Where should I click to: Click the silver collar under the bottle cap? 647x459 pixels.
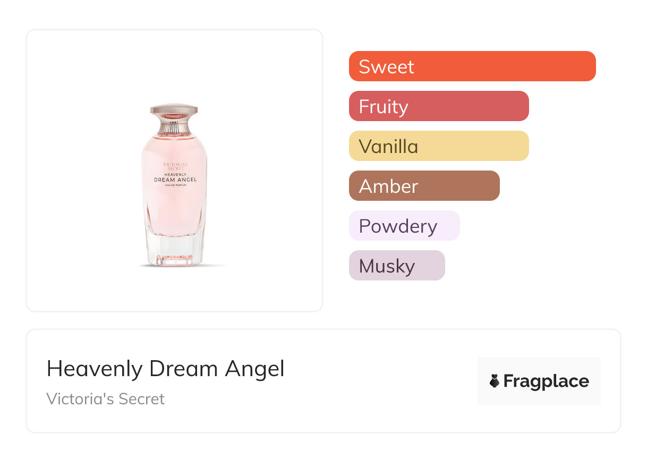pyautogui.click(x=174, y=126)
